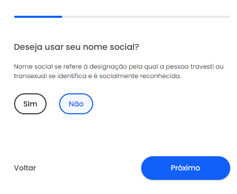Choose Sim to use a social name

(x=30, y=104)
